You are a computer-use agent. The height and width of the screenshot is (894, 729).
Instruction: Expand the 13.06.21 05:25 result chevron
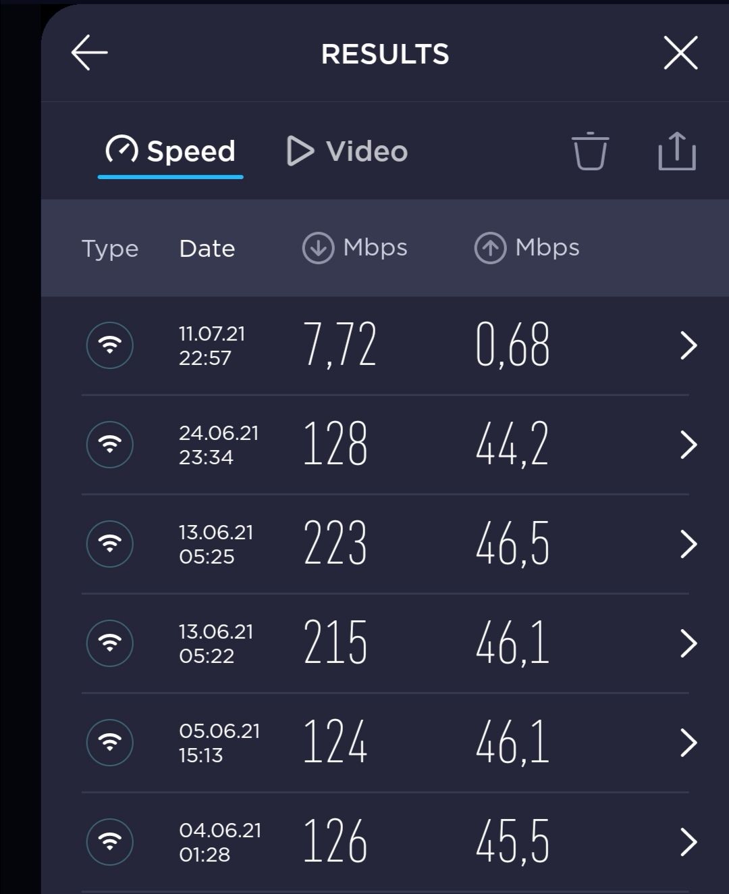tap(688, 544)
